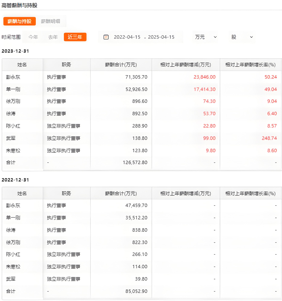The width and height of the screenshot is (282, 301).
Task: Click 相对上年薪酬增长率(%) header in 2023 table
Action: (250, 65)
